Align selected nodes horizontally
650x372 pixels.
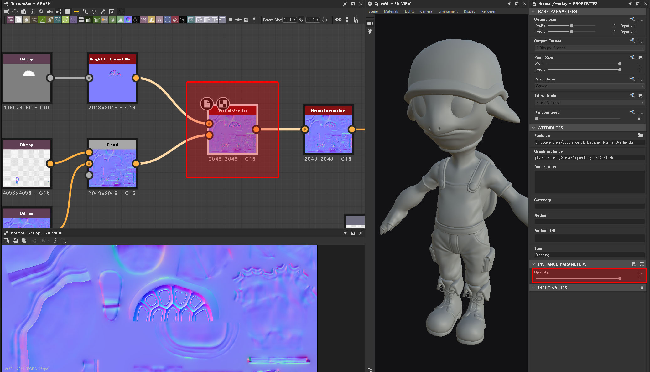tap(338, 20)
